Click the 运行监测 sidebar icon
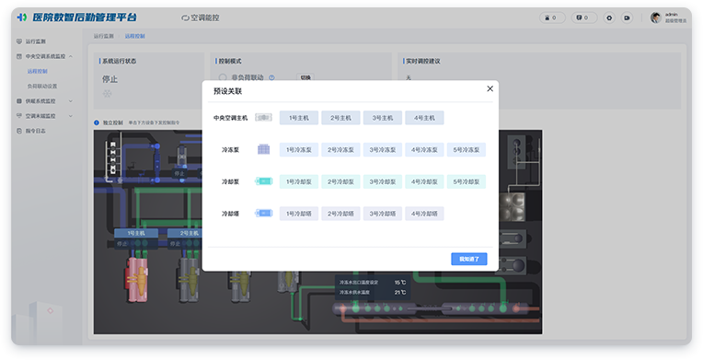The image size is (703, 360). 18,41
